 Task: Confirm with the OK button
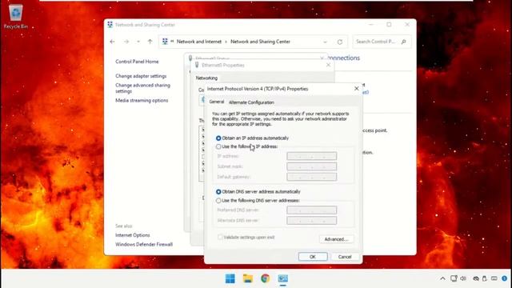pos(313,257)
